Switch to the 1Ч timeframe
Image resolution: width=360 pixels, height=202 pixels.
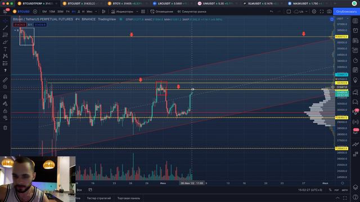pyautogui.click(x=67, y=11)
